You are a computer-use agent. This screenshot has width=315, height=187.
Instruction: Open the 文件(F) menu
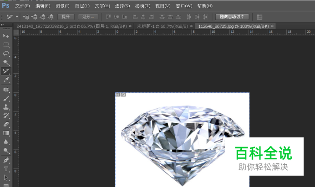tap(22, 6)
